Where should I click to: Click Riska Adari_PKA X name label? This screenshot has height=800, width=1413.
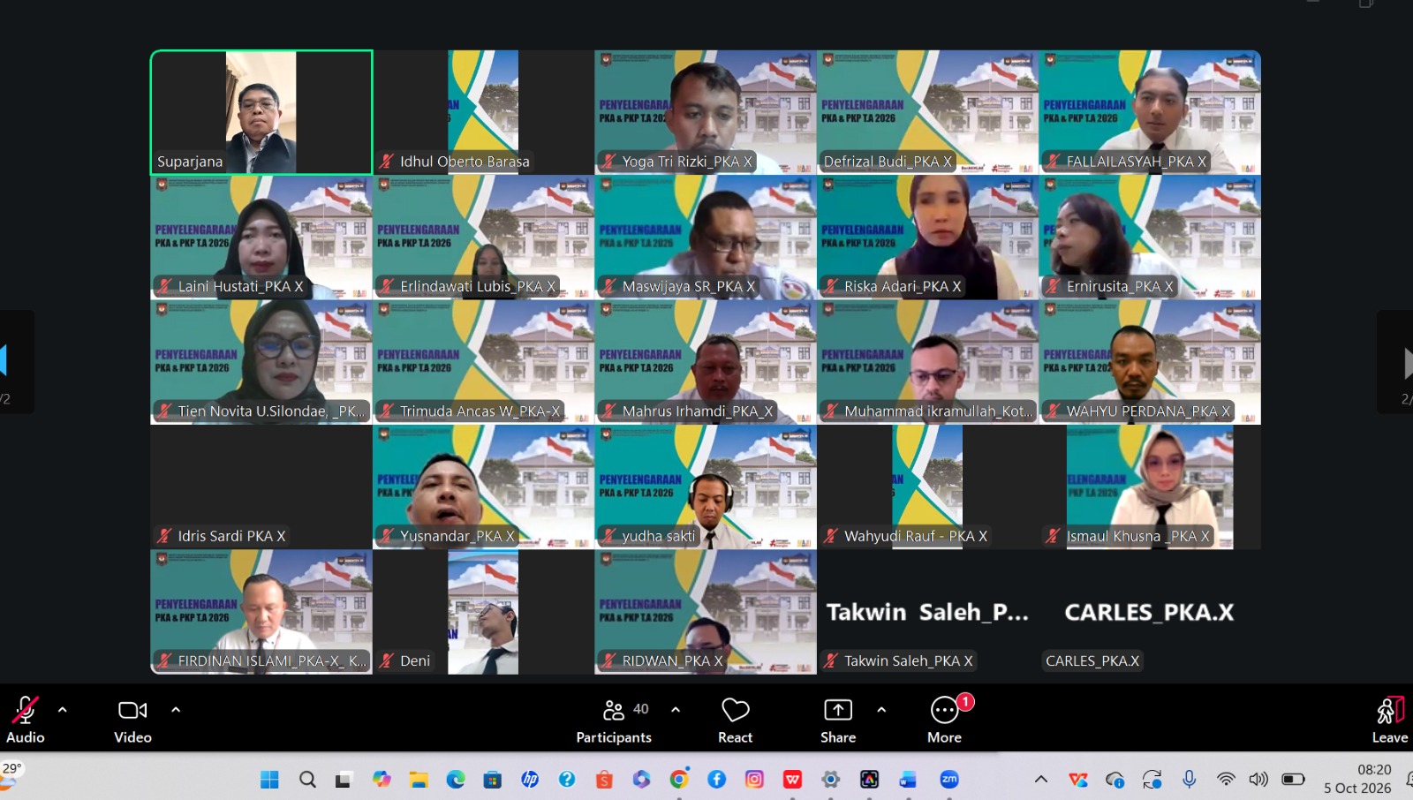click(903, 286)
